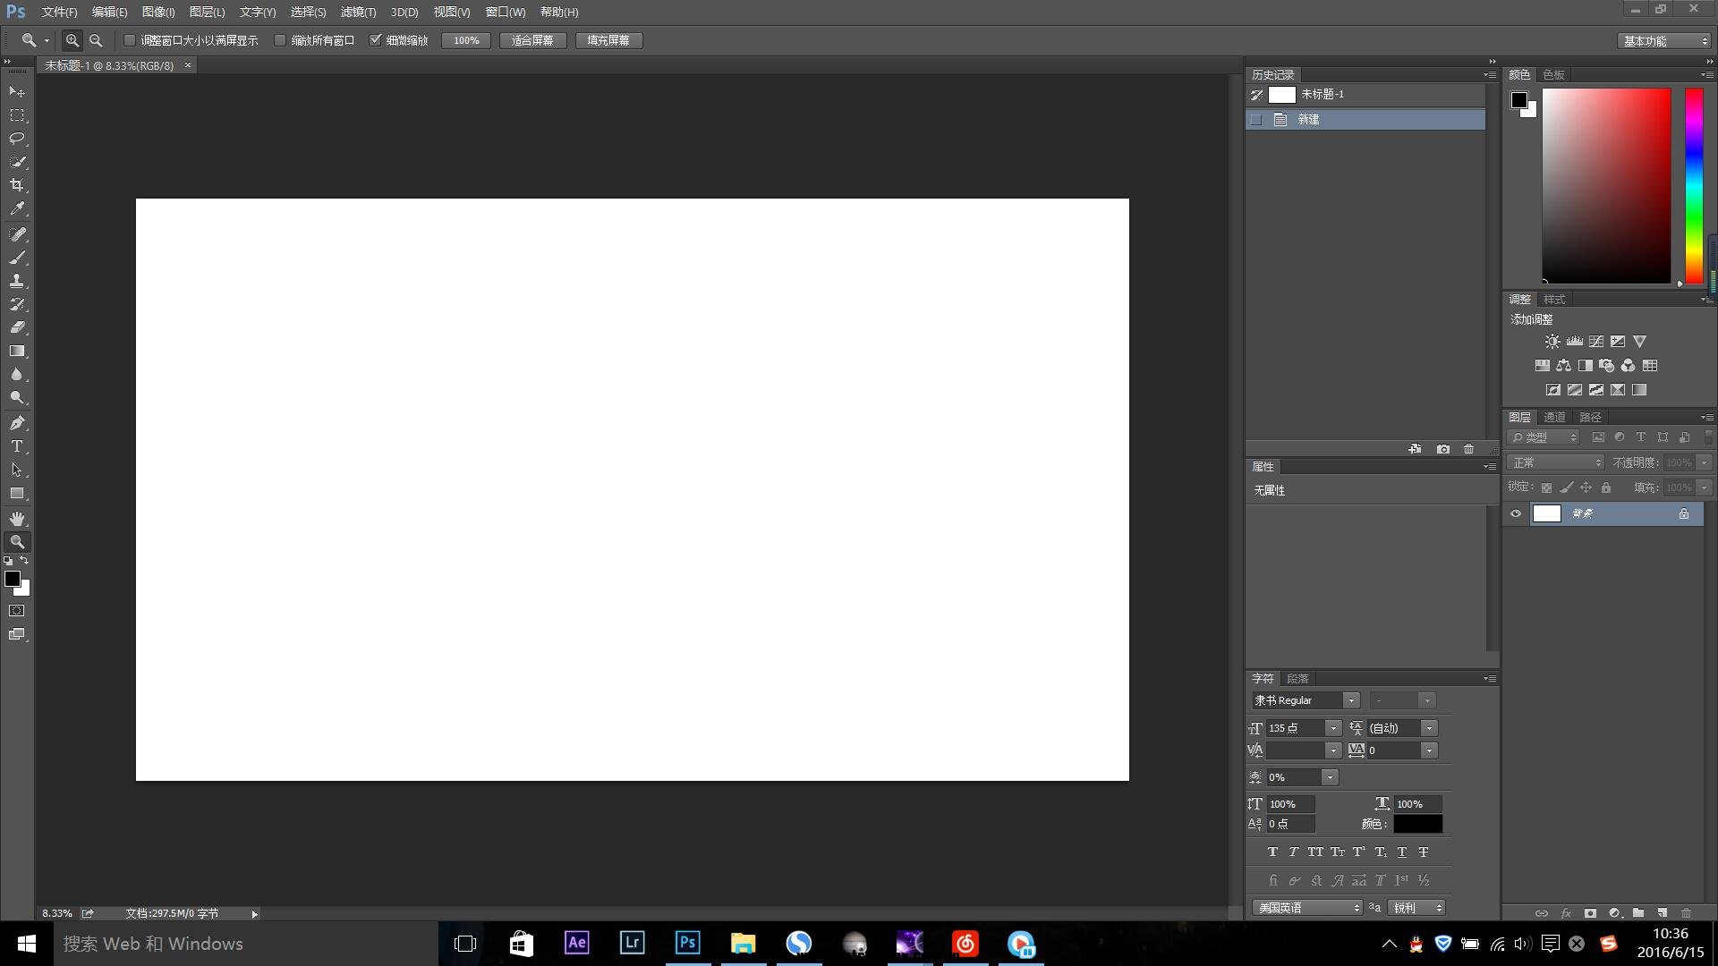Select the Horizontal Type tool

[x=17, y=446]
